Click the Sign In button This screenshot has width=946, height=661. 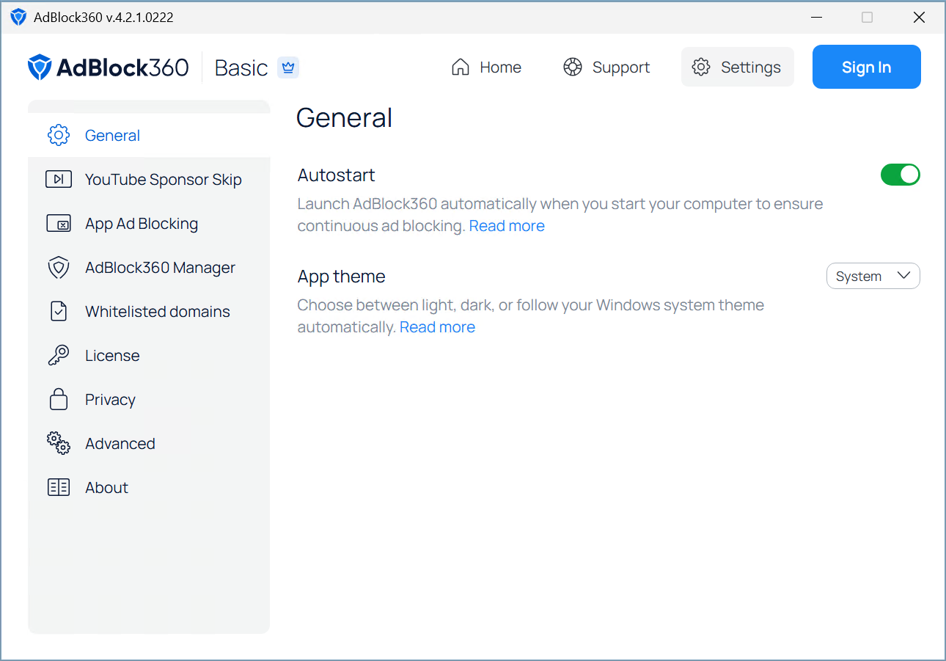point(867,67)
